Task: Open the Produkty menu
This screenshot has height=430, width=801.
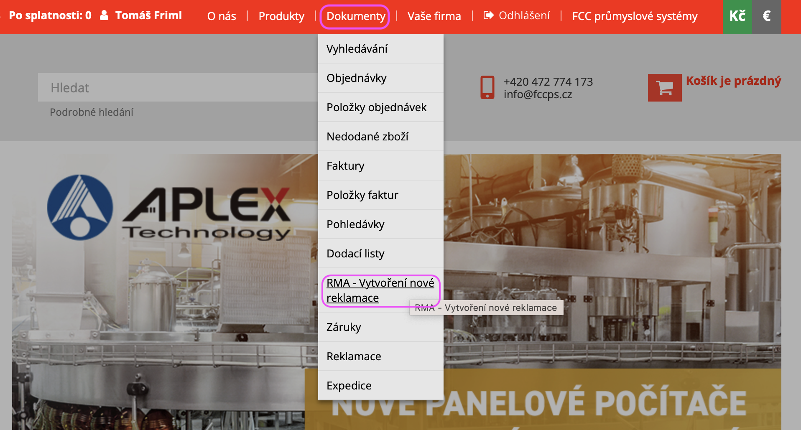Action: click(x=281, y=16)
